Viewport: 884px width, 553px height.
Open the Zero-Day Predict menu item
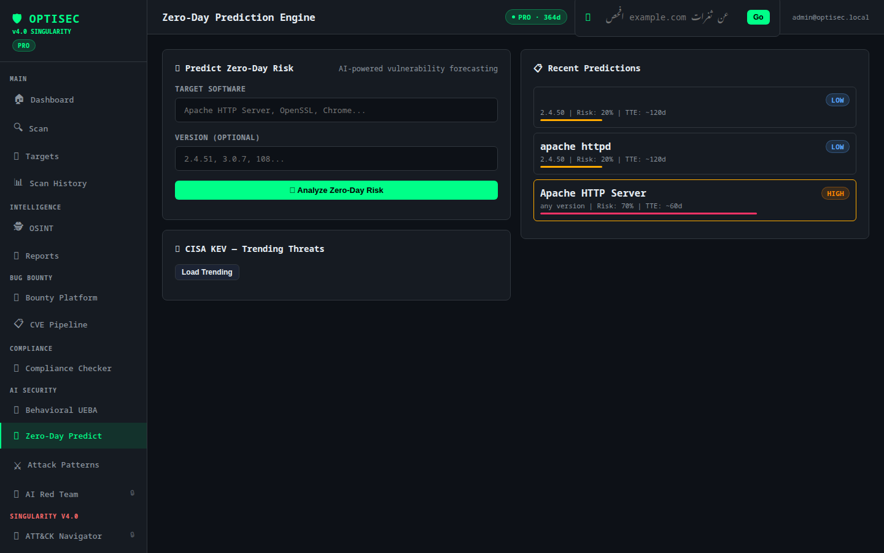pyautogui.click(x=74, y=436)
